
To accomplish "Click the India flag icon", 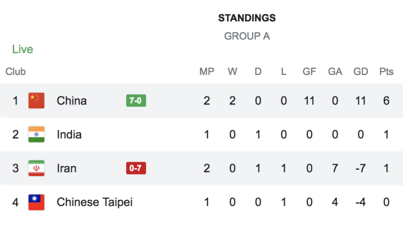I will (x=36, y=134).
